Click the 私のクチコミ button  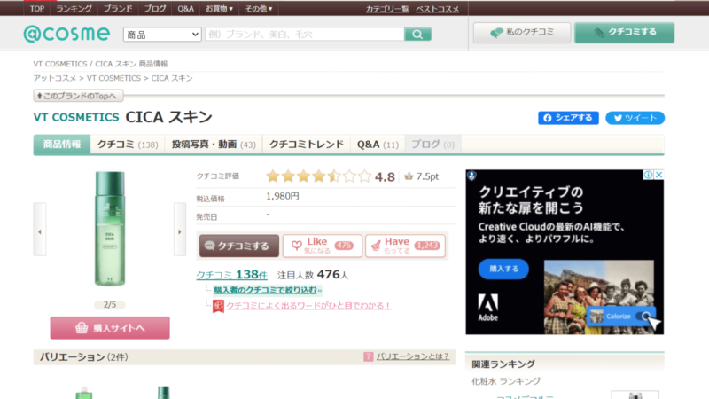coord(522,33)
